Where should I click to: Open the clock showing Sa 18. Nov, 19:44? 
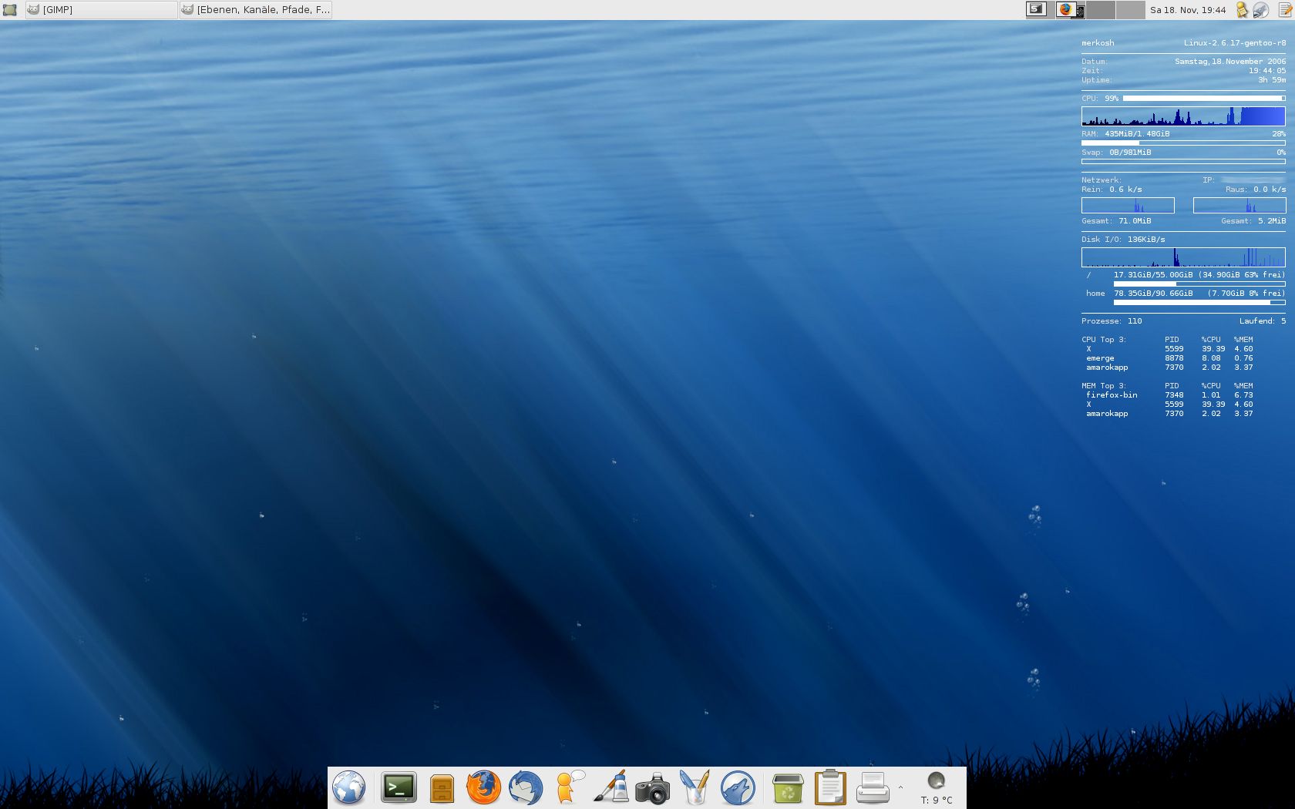[1188, 10]
